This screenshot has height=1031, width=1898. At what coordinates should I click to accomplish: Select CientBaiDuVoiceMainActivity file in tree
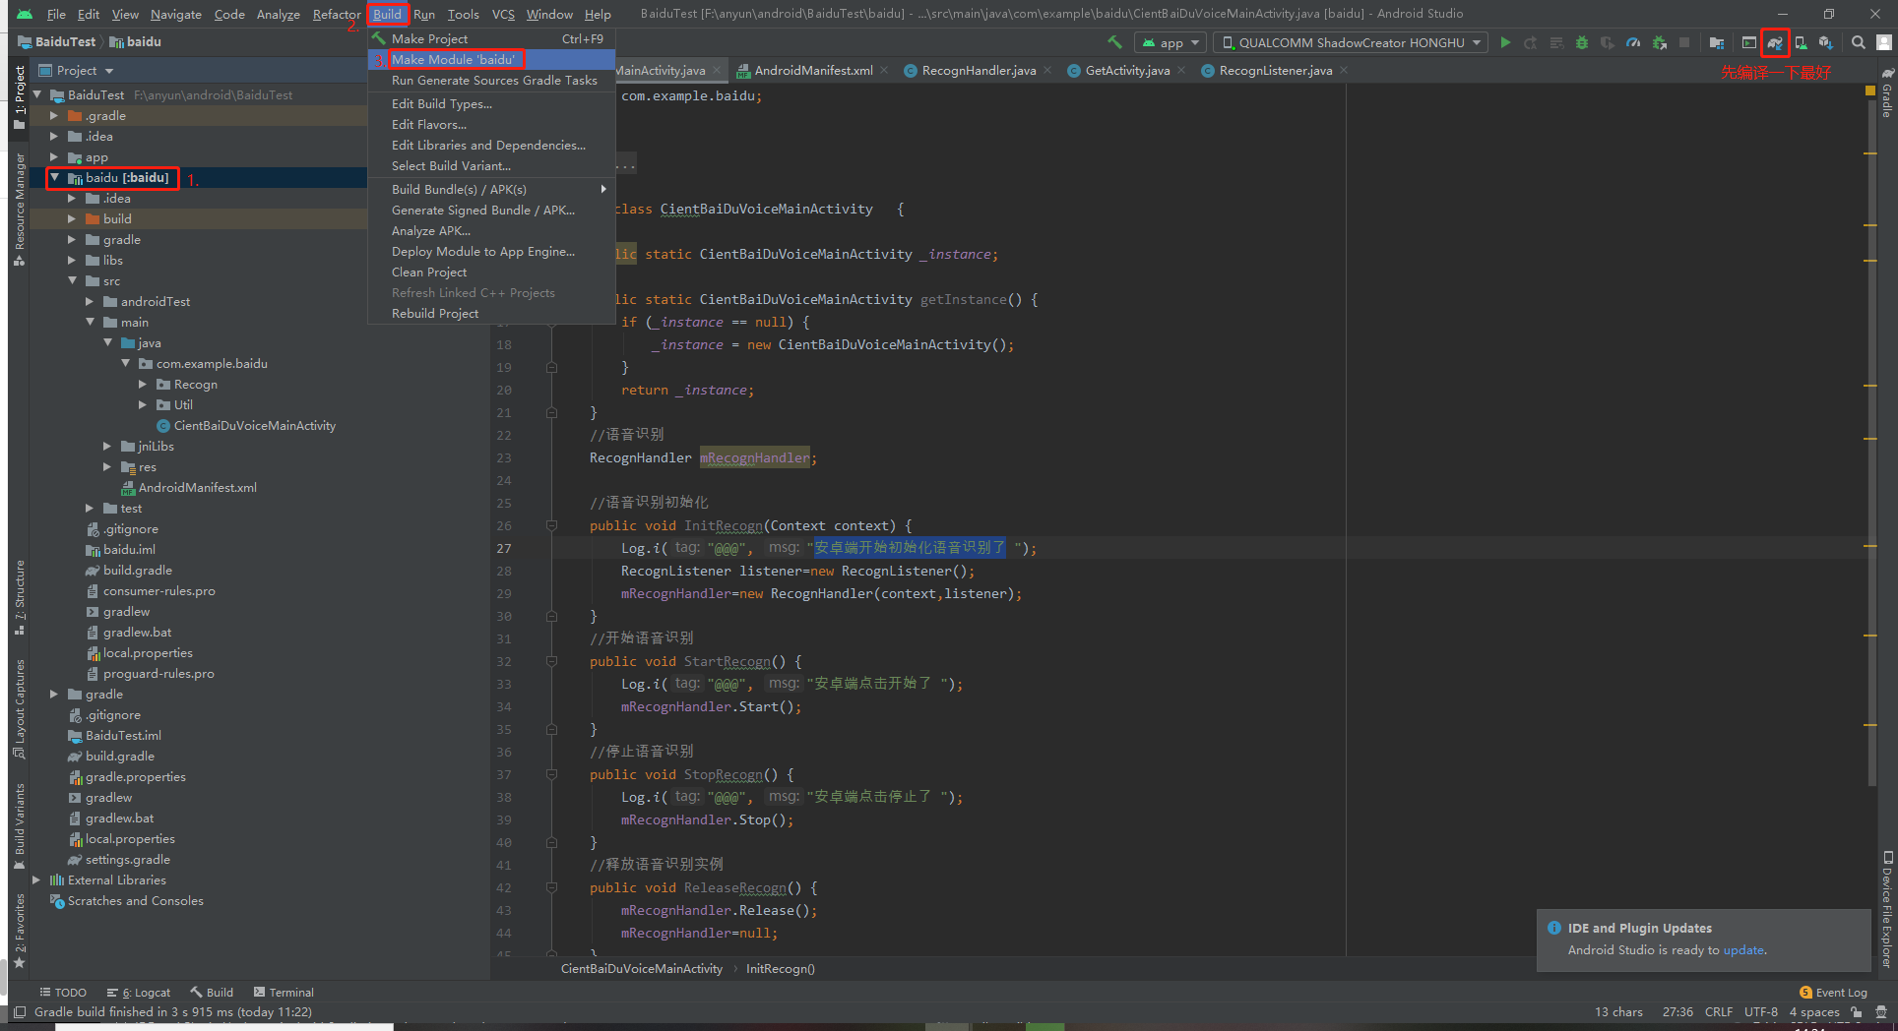[246, 426]
